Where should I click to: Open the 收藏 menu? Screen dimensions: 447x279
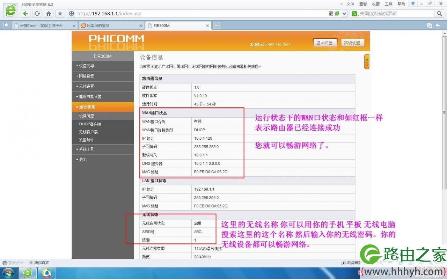tap(376, 4)
